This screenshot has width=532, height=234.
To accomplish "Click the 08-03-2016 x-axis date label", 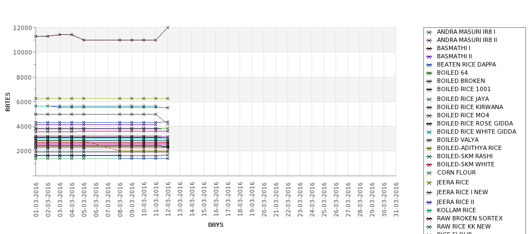I will (x=119, y=200).
